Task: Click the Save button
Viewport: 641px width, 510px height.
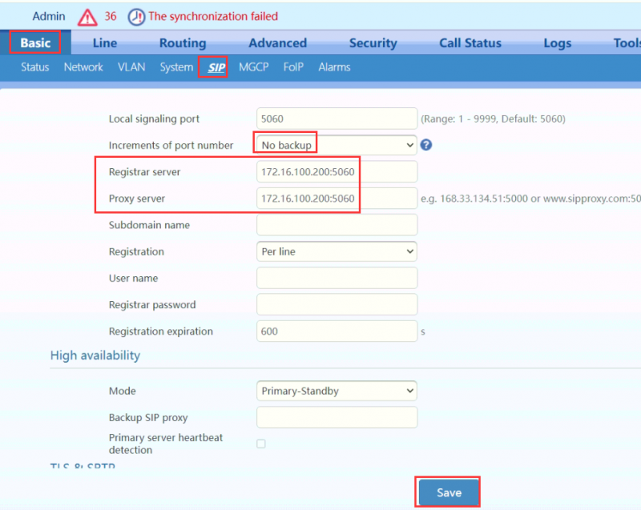Action: 447,492
